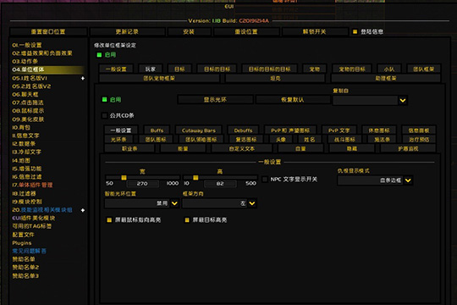The width and height of the screenshot is (457, 305).
Task: Expand the 20.技能监视相关模块组 plus icon
Action: click(83, 210)
